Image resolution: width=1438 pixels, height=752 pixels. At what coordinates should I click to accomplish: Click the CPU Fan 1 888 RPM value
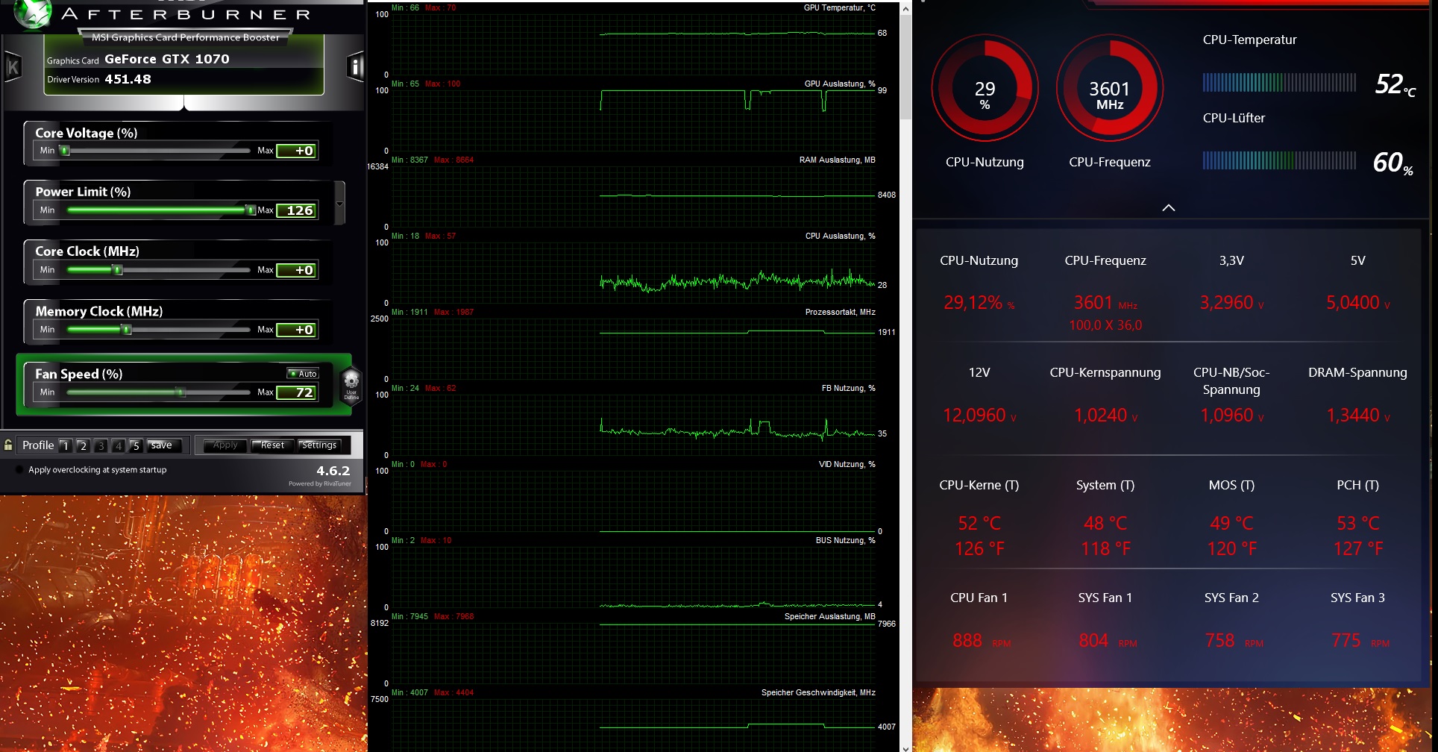coord(981,641)
